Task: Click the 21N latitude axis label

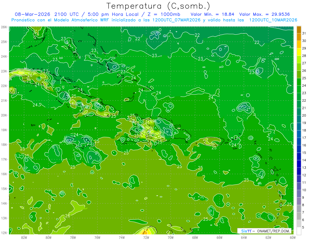Action: tap(4, 101)
